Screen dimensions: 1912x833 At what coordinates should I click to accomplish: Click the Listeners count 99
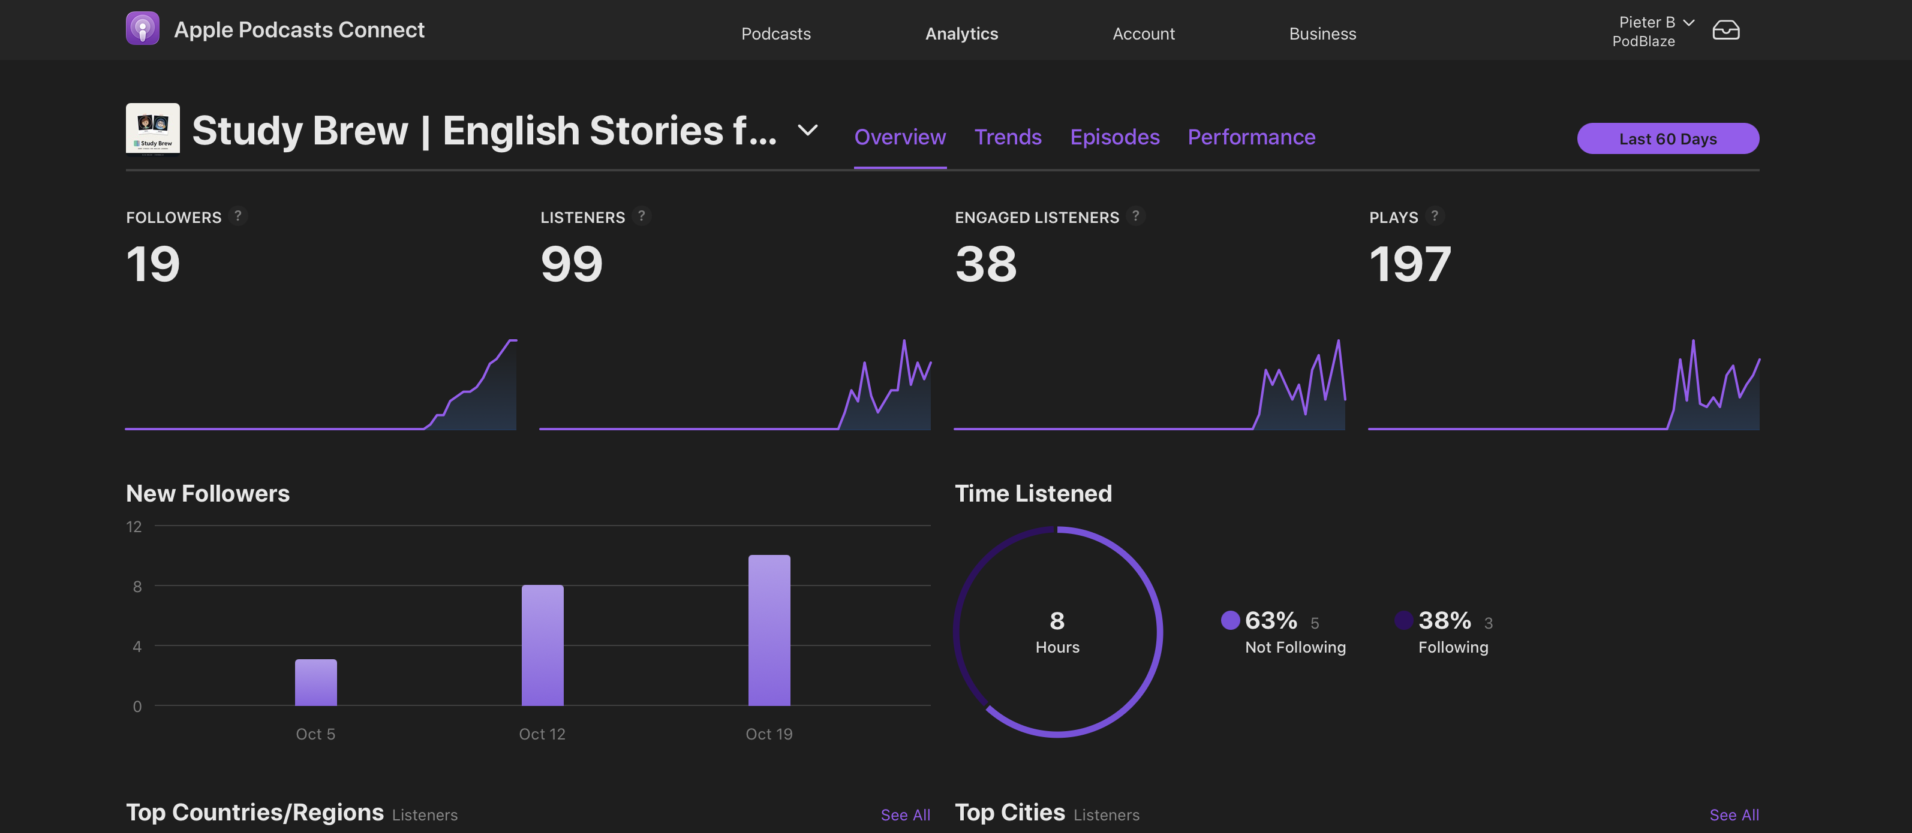[x=572, y=264]
